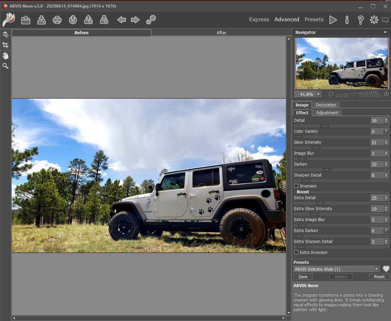Collapse the Navigator panel chevron
The height and width of the screenshot is (321, 391).
tap(385, 32)
